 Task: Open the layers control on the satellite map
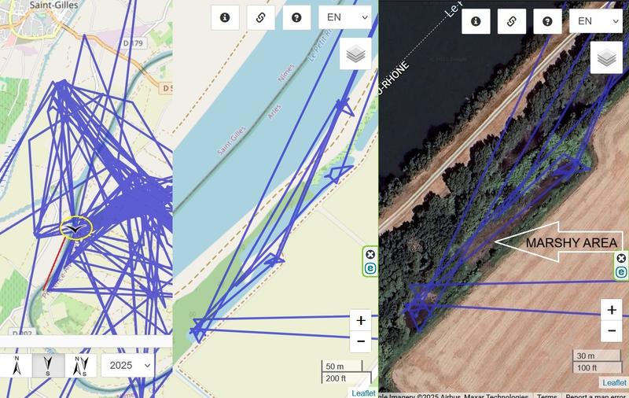coord(606,57)
